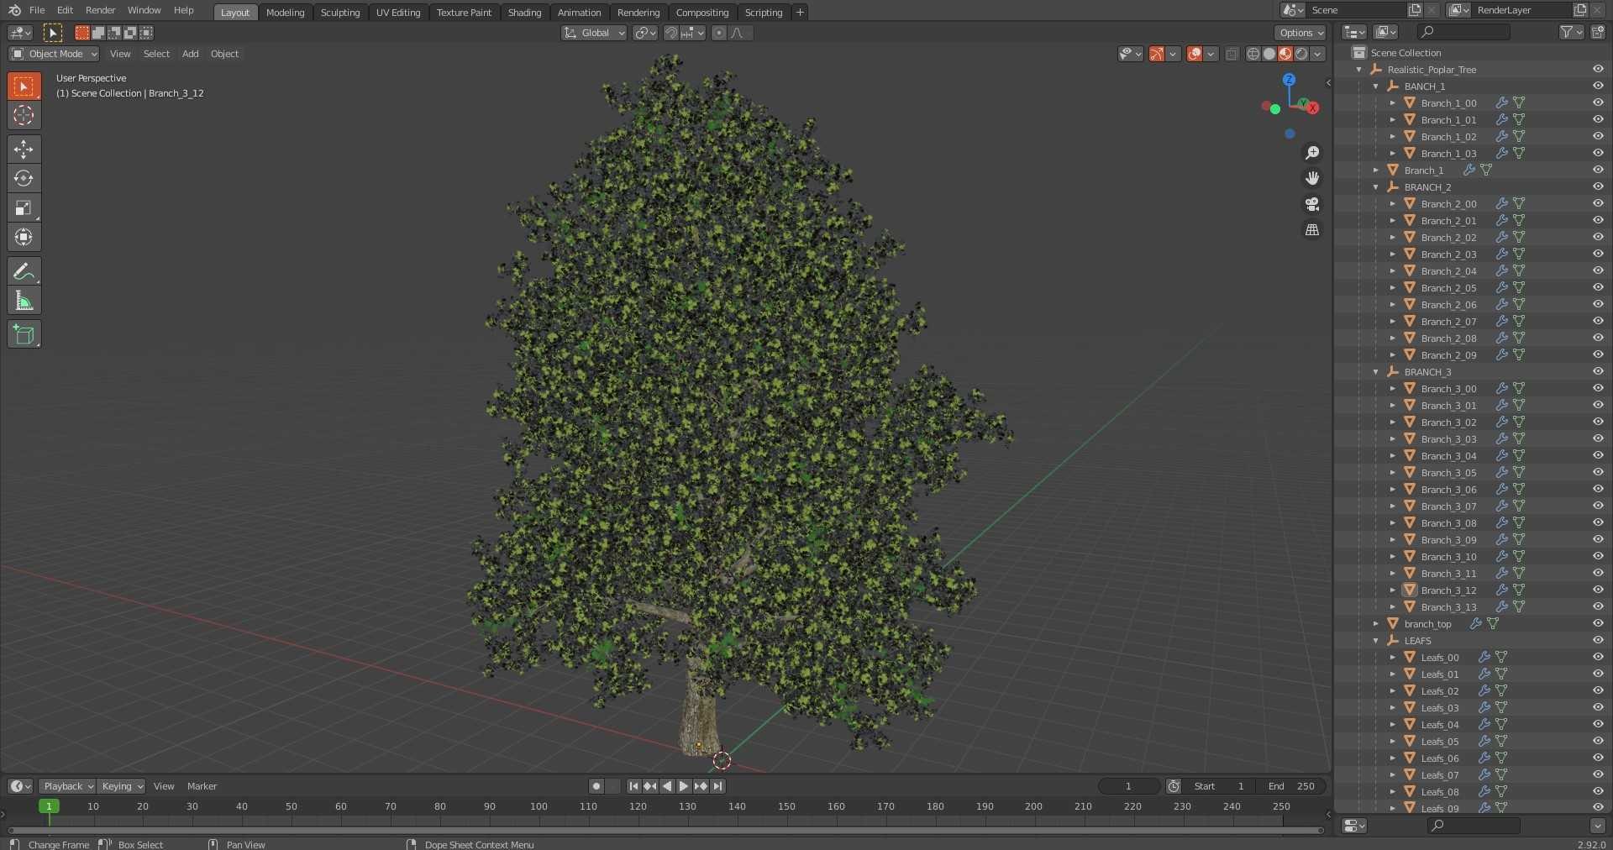This screenshot has height=850, width=1613.
Task: Hide Branch_1_02 with its eye icon
Action: tap(1598, 136)
